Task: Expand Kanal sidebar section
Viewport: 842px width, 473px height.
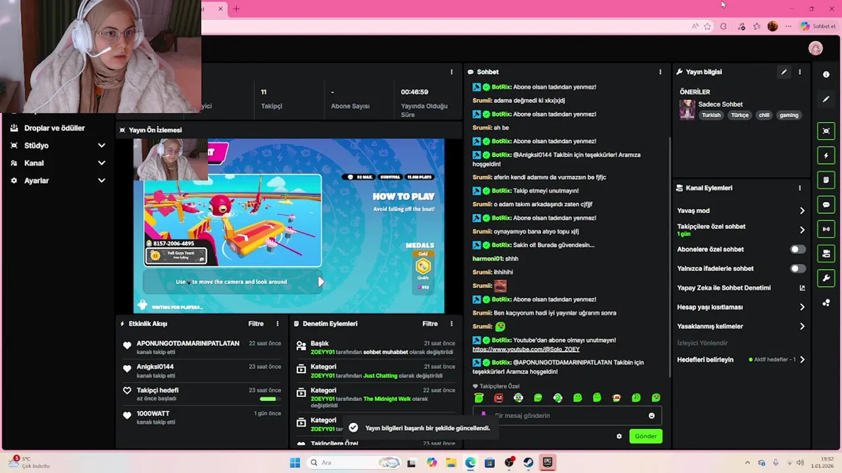Action: [101, 163]
